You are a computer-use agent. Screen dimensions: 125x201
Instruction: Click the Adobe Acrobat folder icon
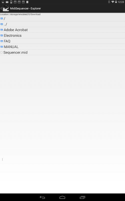[x=2, y=30]
